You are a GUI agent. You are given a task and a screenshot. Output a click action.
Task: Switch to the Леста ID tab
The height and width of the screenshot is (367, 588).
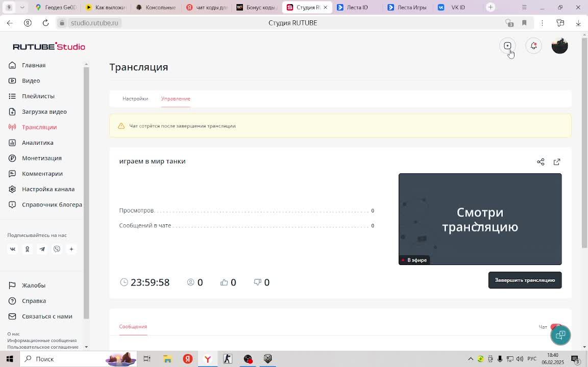[357, 7]
